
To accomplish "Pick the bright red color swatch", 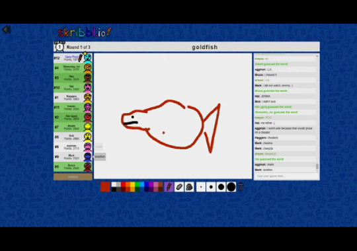I will [123, 184].
